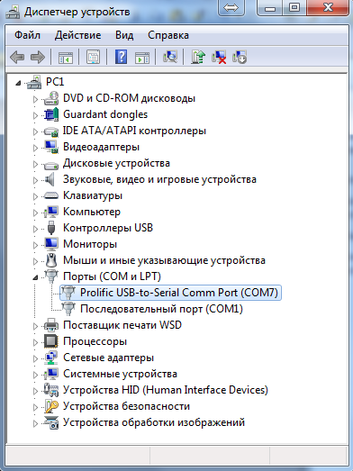Select the Видеоадаптеры label
Screen dimensions: 353x471
pyautogui.click(x=101, y=147)
